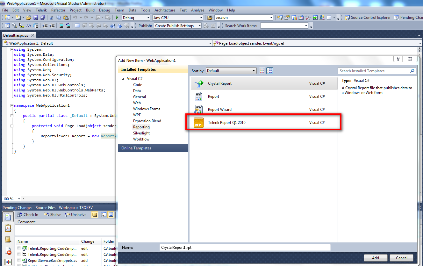Click the Name field with CrystalReport1.rpt
The width and height of the screenshot is (423, 266).
pyautogui.click(x=245, y=248)
